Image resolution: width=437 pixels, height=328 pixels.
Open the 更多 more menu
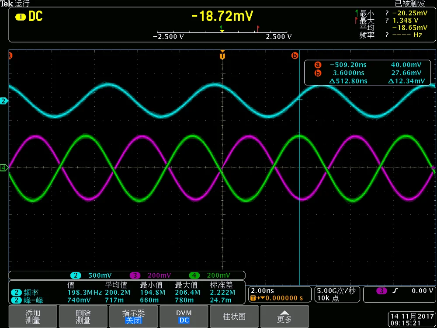point(284,316)
